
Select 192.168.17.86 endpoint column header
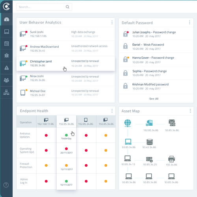(x=46, y=121)
